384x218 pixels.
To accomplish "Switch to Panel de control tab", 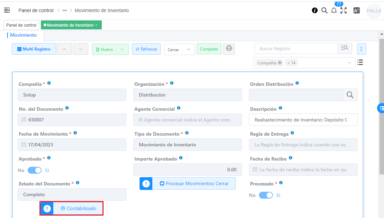I will (21, 25).
